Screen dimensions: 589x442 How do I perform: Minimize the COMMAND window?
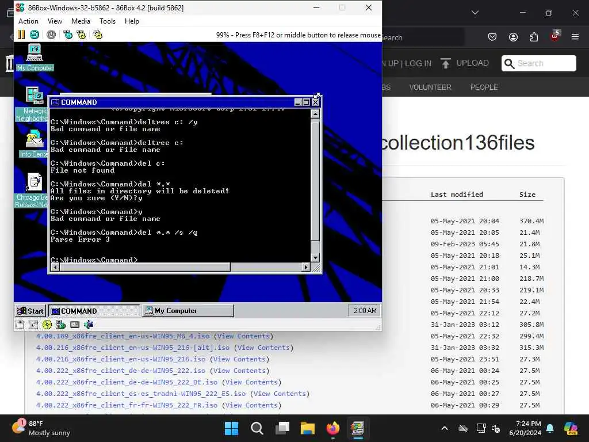point(299,102)
